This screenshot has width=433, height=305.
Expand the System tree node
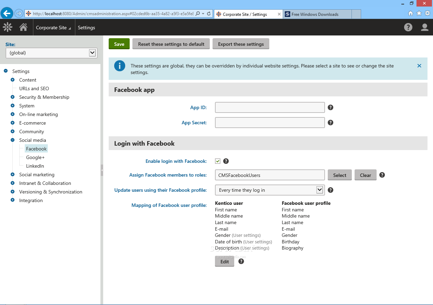click(12, 106)
